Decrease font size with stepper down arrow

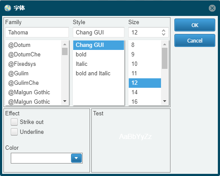(164, 34)
